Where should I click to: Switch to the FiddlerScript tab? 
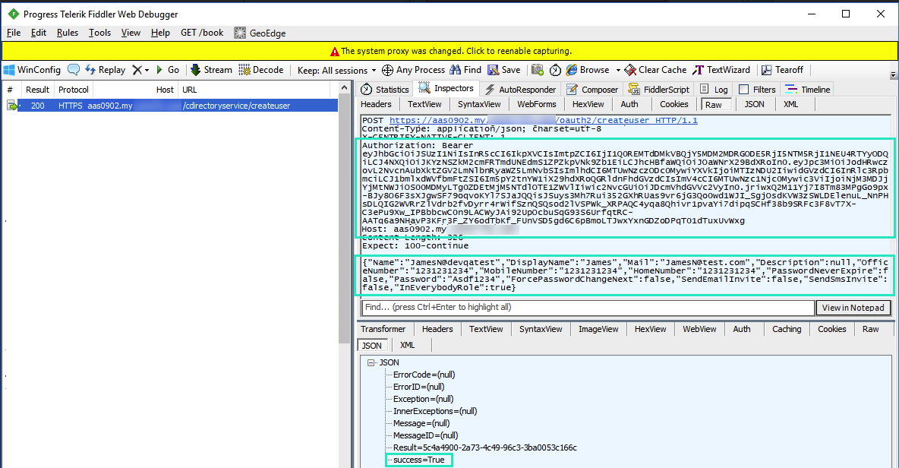click(x=659, y=90)
